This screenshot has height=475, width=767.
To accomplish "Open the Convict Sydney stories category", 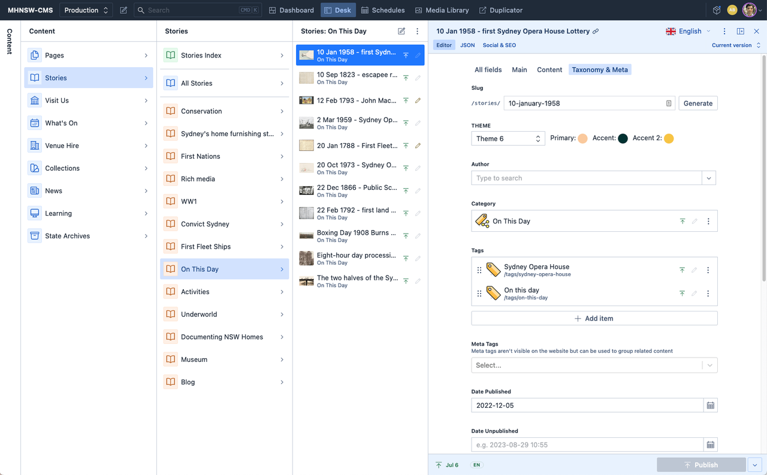I will (225, 224).
